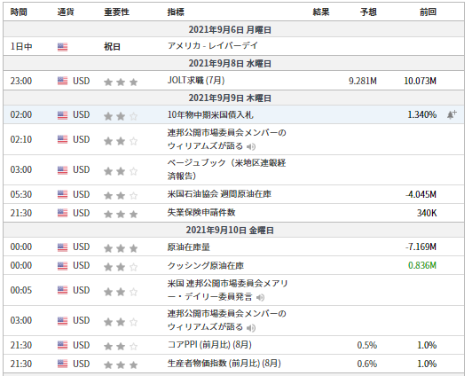Click the 重要性 column header
The width and height of the screenshot is (472, 376).
[x=116, y=12]
